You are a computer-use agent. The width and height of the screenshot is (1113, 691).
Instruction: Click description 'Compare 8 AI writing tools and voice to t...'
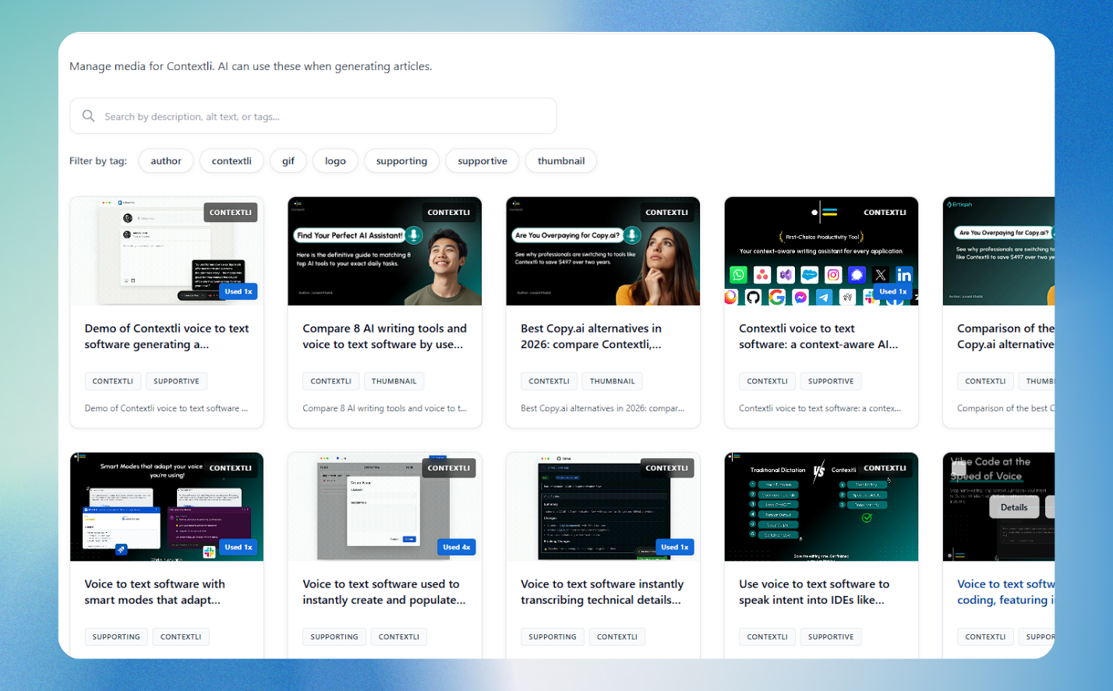(x=385, y=408)
